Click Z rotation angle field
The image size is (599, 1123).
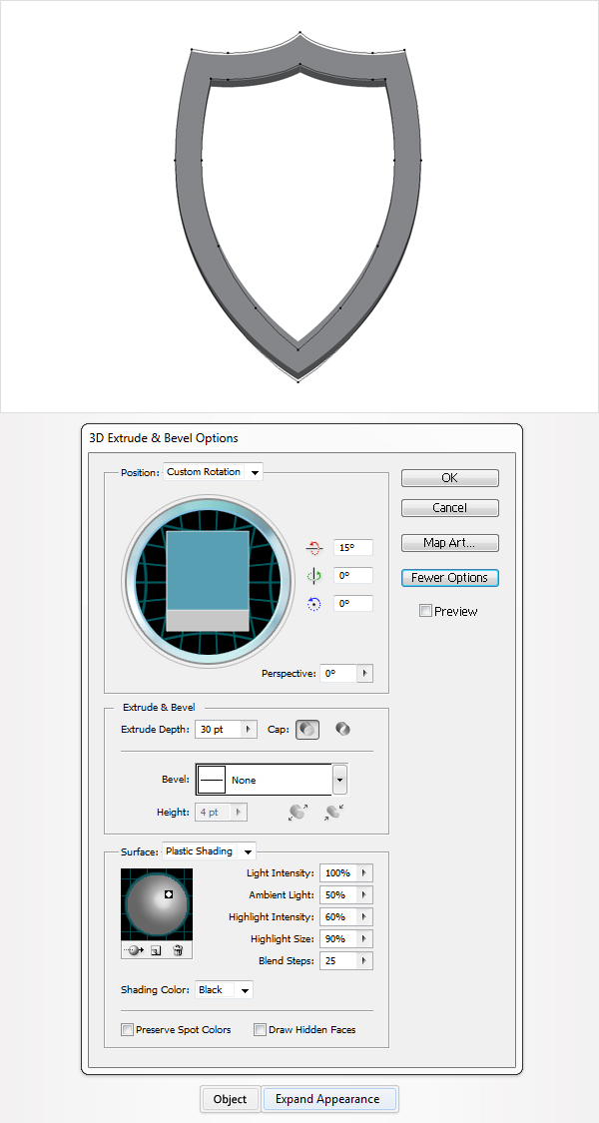click(x=353, y=604)
